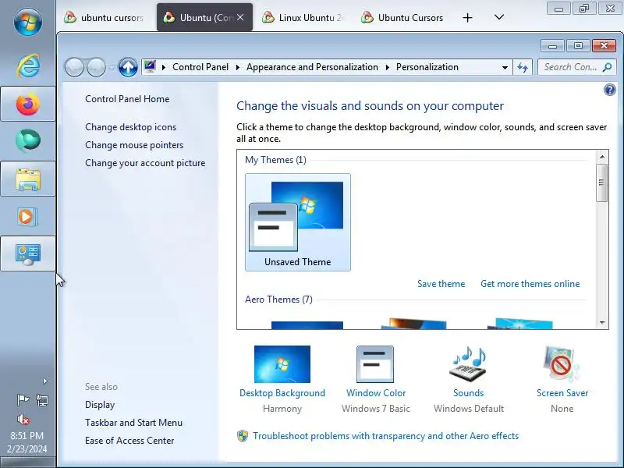Click the Screen Saver text link
Viewport: 624px width, 468px height.
(562, 393)
